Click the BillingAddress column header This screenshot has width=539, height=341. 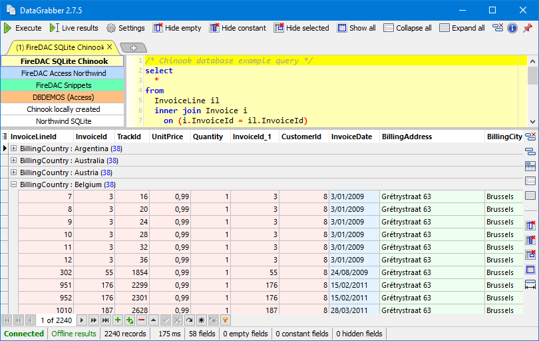coord(432,137)
